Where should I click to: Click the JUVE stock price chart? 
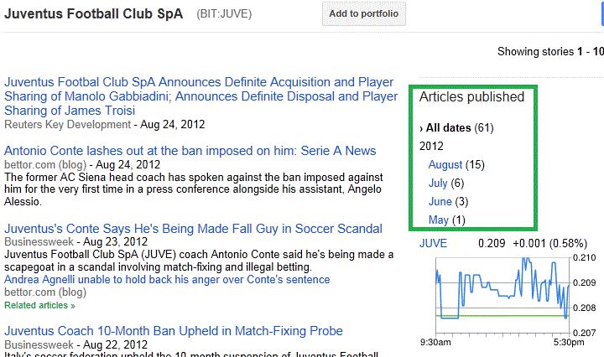click(x=502, y=295)
